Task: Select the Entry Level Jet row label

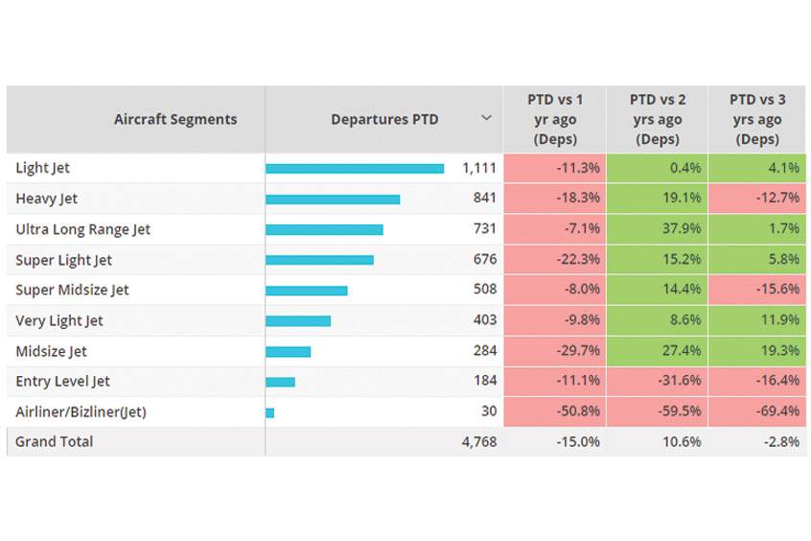Action: click(63, 381)
